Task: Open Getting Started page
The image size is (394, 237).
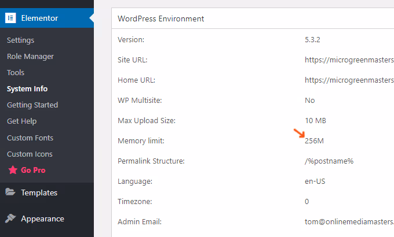Action: pyautogui.click(x=32, y=105)
